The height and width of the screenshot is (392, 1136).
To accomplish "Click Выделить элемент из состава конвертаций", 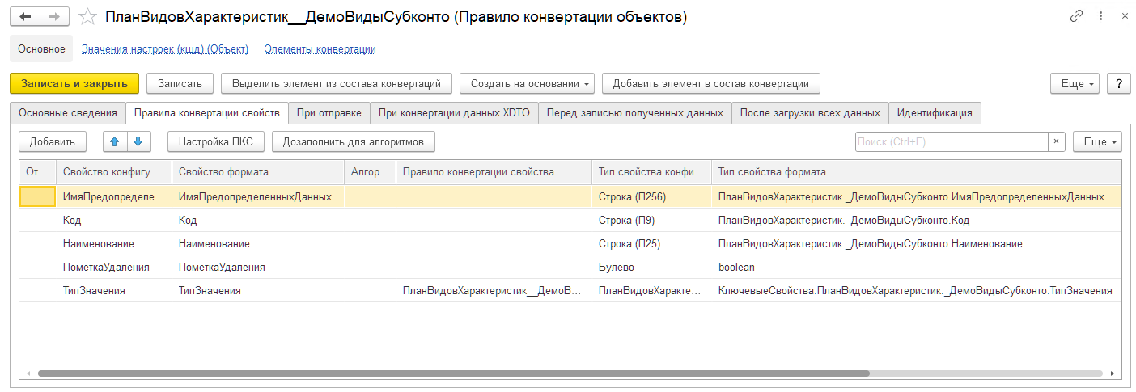I will tap(337, 83).
